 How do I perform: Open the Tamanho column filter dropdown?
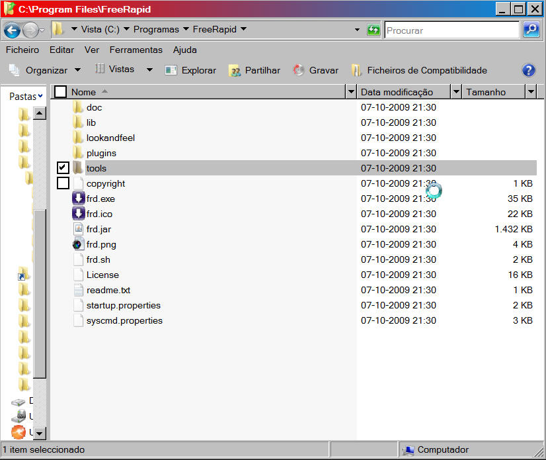pos(531,92)
